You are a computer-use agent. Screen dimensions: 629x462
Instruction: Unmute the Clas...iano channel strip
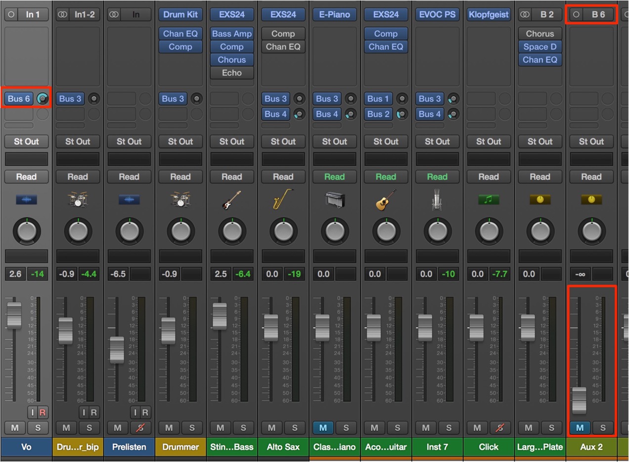(323, 428)
